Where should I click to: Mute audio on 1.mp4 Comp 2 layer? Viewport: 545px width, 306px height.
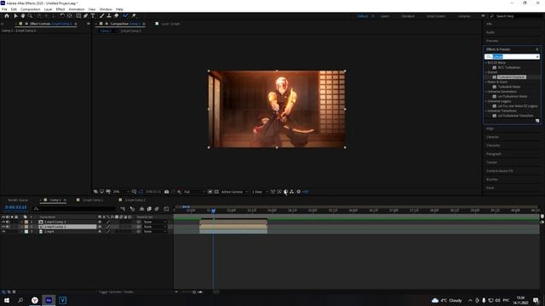coord(8,227)
